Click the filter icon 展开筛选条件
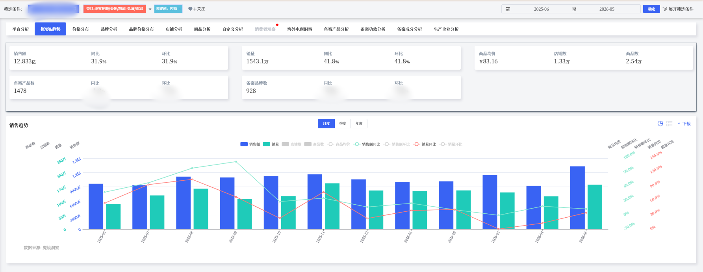This screenshot has height=272, width=703. coord(665,9)
